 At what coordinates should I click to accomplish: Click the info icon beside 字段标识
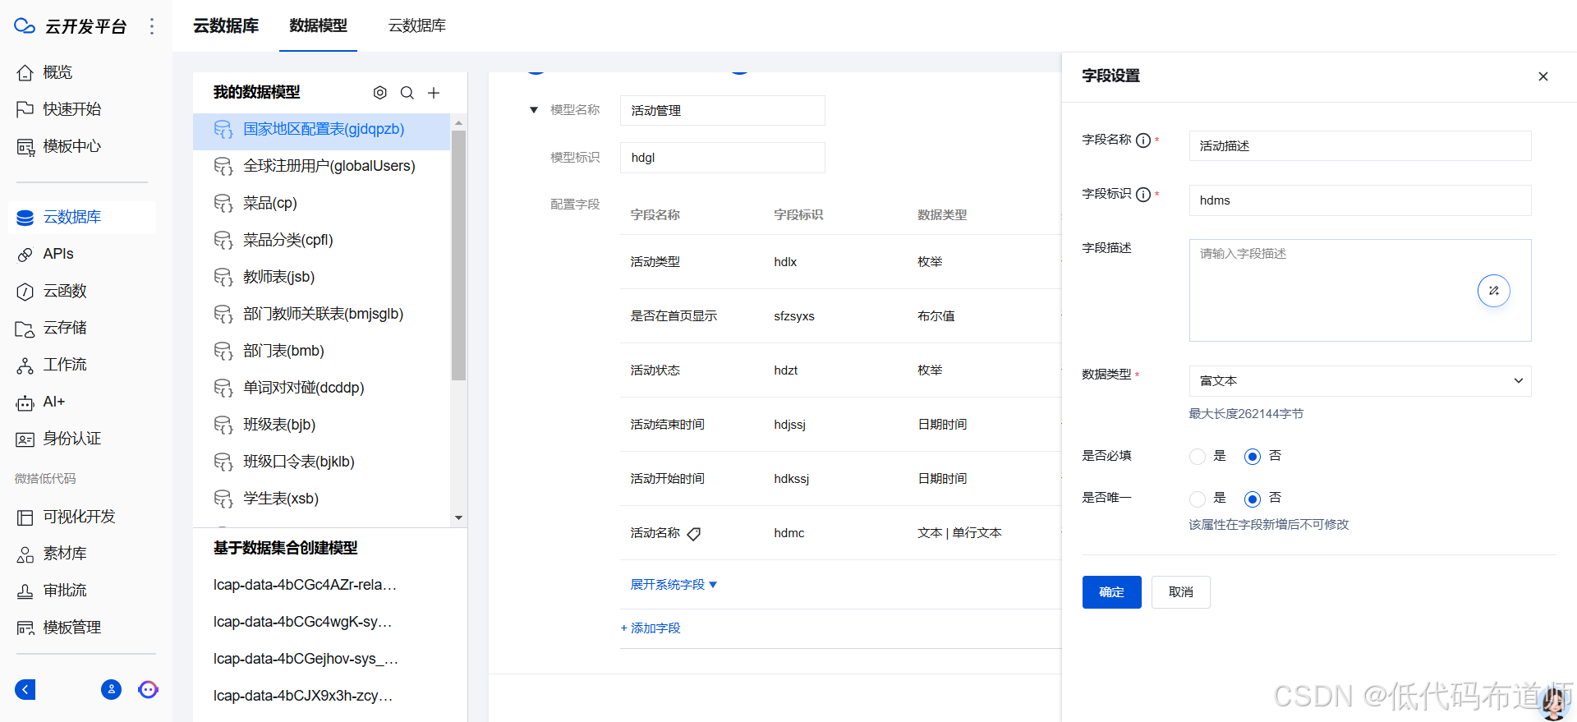point(1143,195)
